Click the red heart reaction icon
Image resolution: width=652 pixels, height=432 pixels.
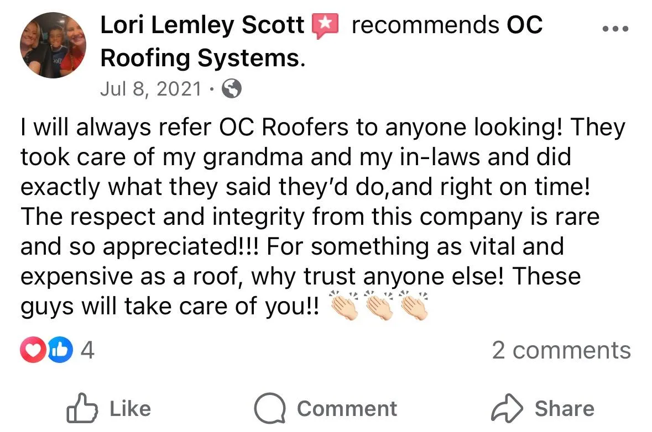33,349
